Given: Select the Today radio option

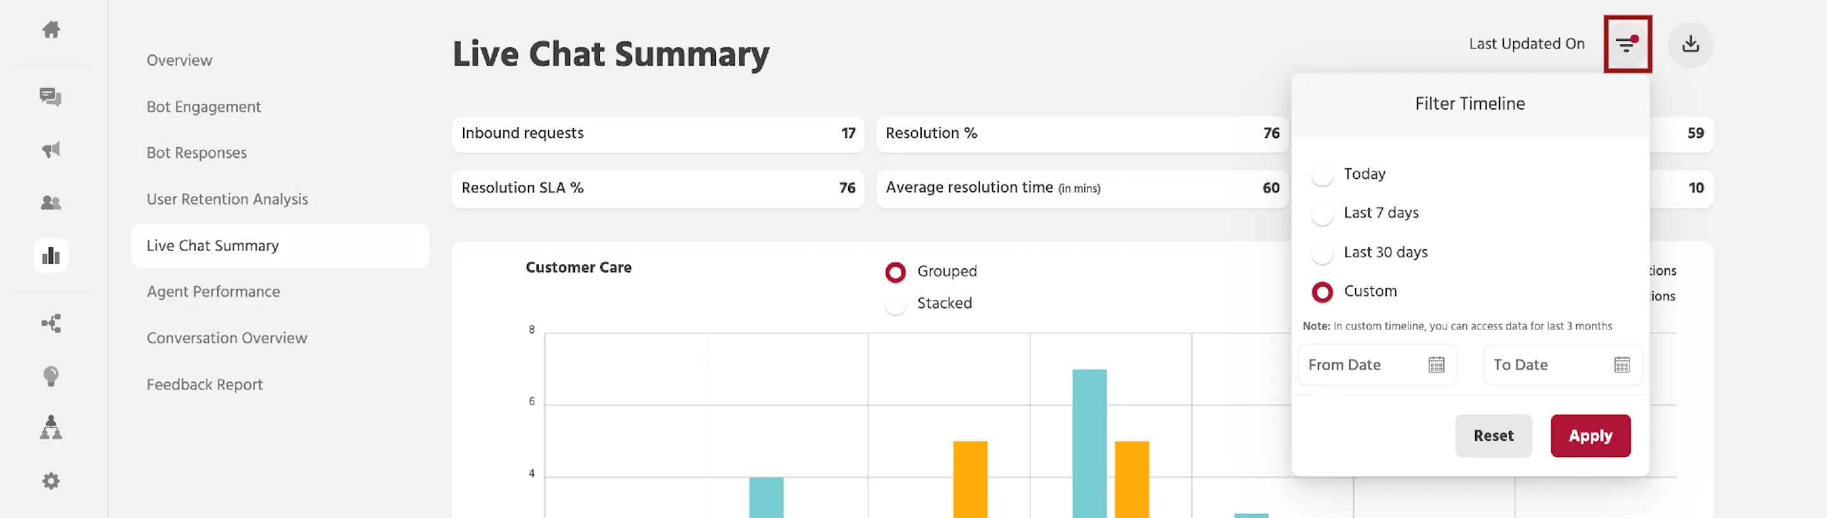Looking at the screenshot, I should [x=1323, y=175].
